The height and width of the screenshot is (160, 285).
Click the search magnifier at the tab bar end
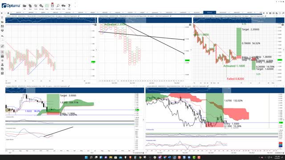283,13
